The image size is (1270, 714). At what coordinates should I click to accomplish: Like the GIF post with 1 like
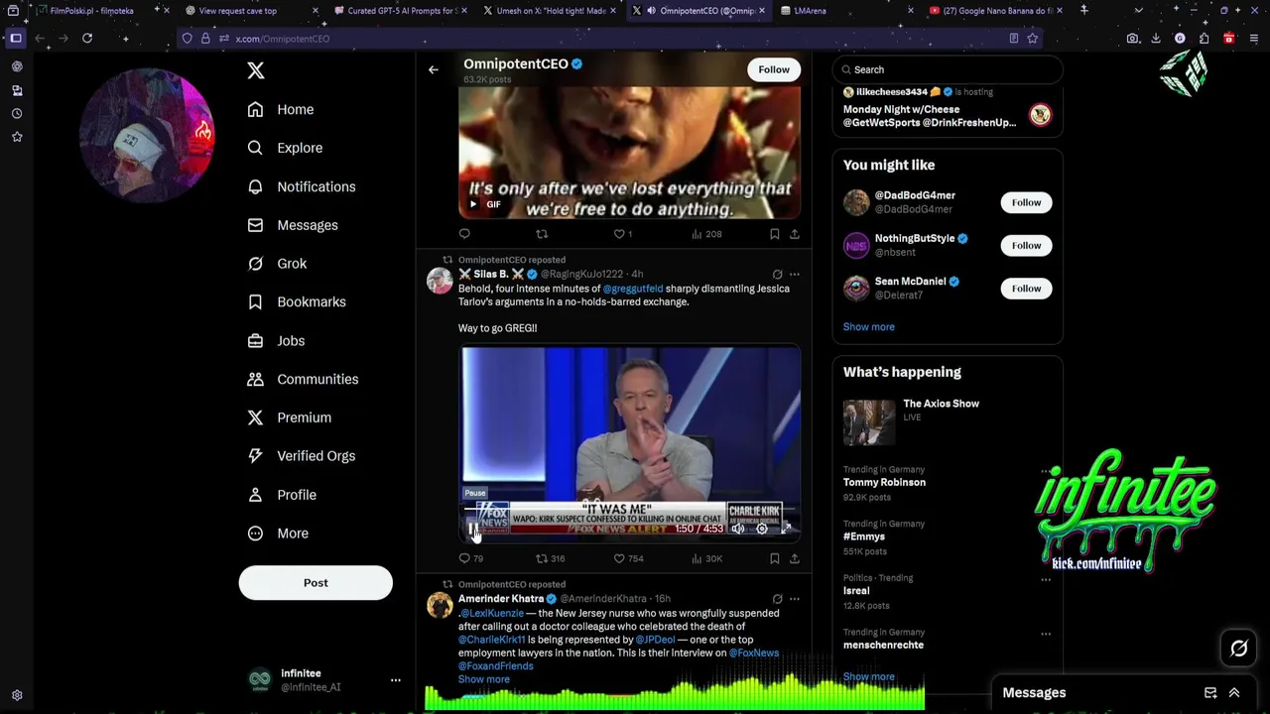pyautogui.click(x=622, y=234)
